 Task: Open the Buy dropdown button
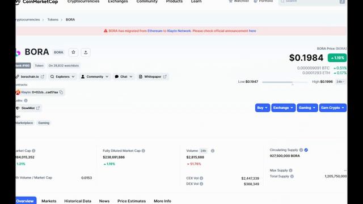tap(263, 108)
